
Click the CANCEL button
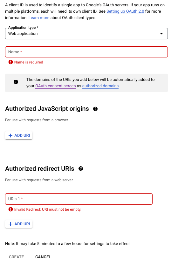pyautogui.click(x=43, y=257)
